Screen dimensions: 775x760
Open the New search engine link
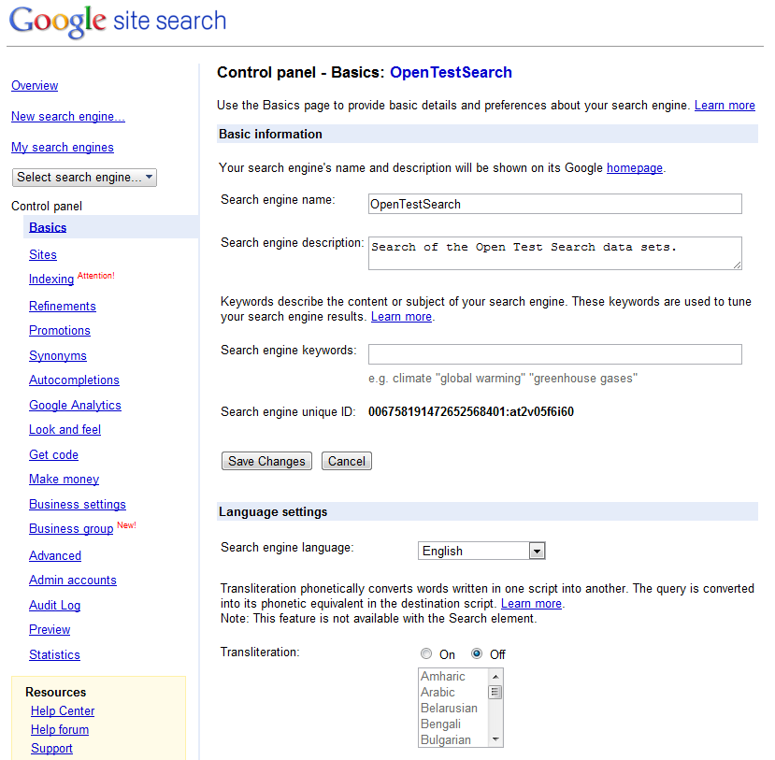(68, 117)
